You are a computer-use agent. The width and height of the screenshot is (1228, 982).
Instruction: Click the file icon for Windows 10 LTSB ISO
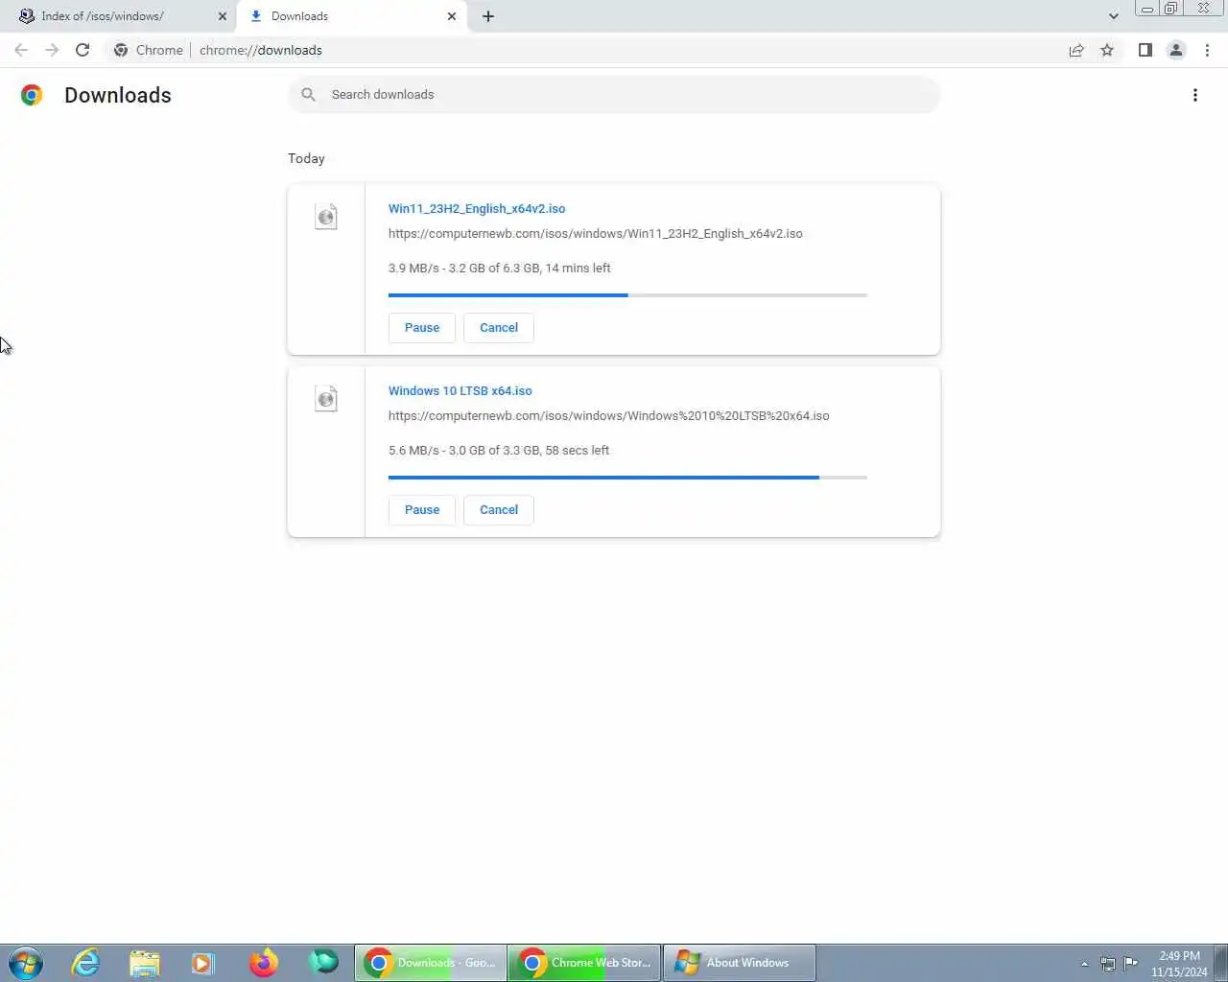pos(326,398)
